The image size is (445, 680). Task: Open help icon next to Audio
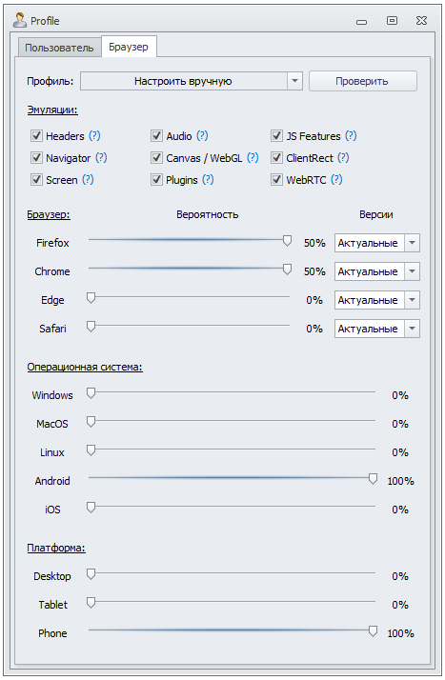(202, 136)
